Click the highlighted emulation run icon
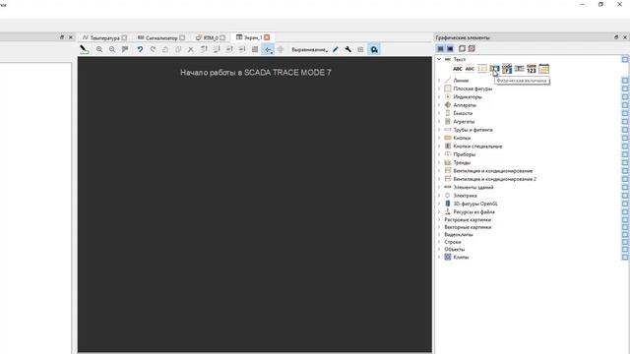Viewport: 630px width, 354px height. click(374, 49)
